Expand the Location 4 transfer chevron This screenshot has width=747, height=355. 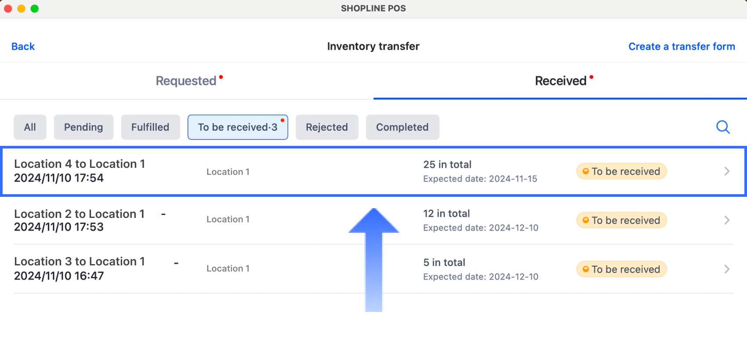point(727,171)
